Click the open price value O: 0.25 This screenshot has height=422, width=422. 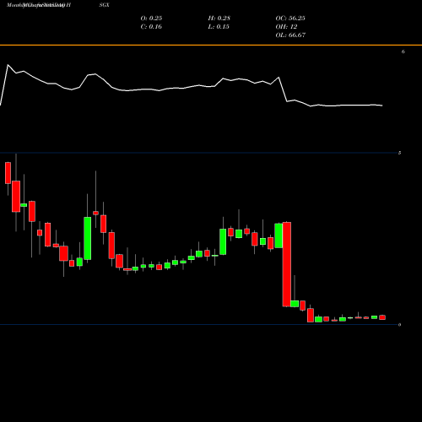pyautogui.click(x=151, y=19)
